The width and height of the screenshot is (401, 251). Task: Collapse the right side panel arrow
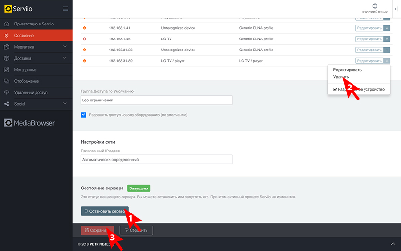tap(395, 9)
